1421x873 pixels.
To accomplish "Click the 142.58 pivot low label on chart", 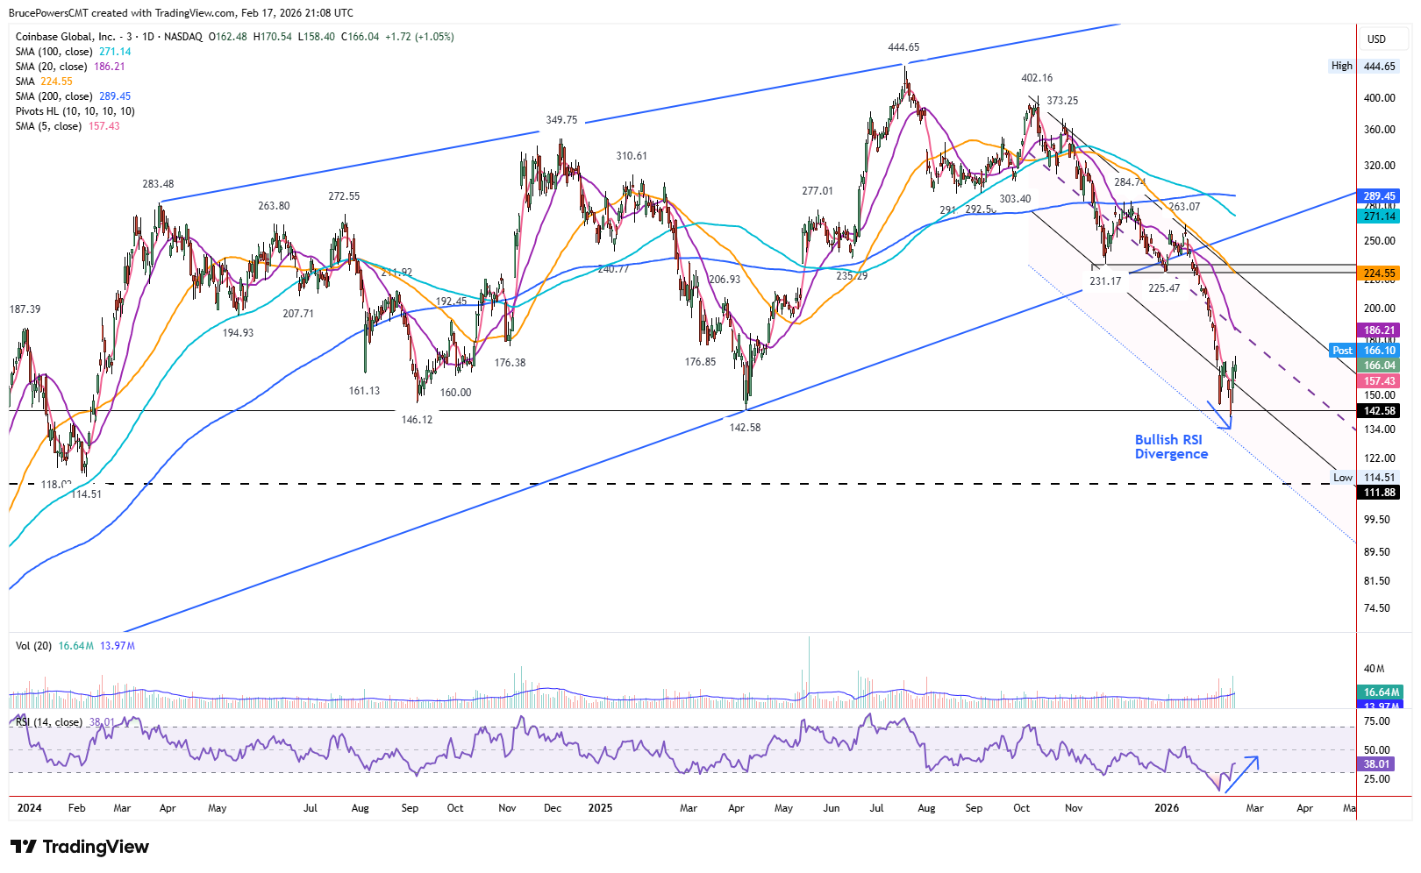I will pyautogui.click(x=745, y=428).
